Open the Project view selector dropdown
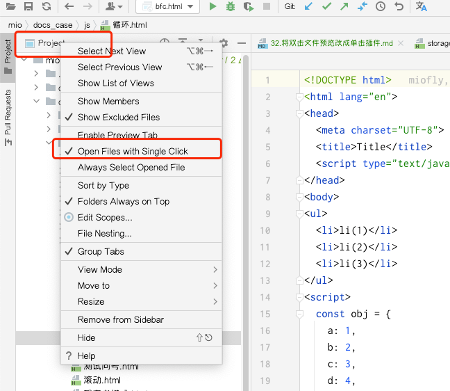Image resolution: width=450 pixels, height=391 pixels. coord(45,43)
